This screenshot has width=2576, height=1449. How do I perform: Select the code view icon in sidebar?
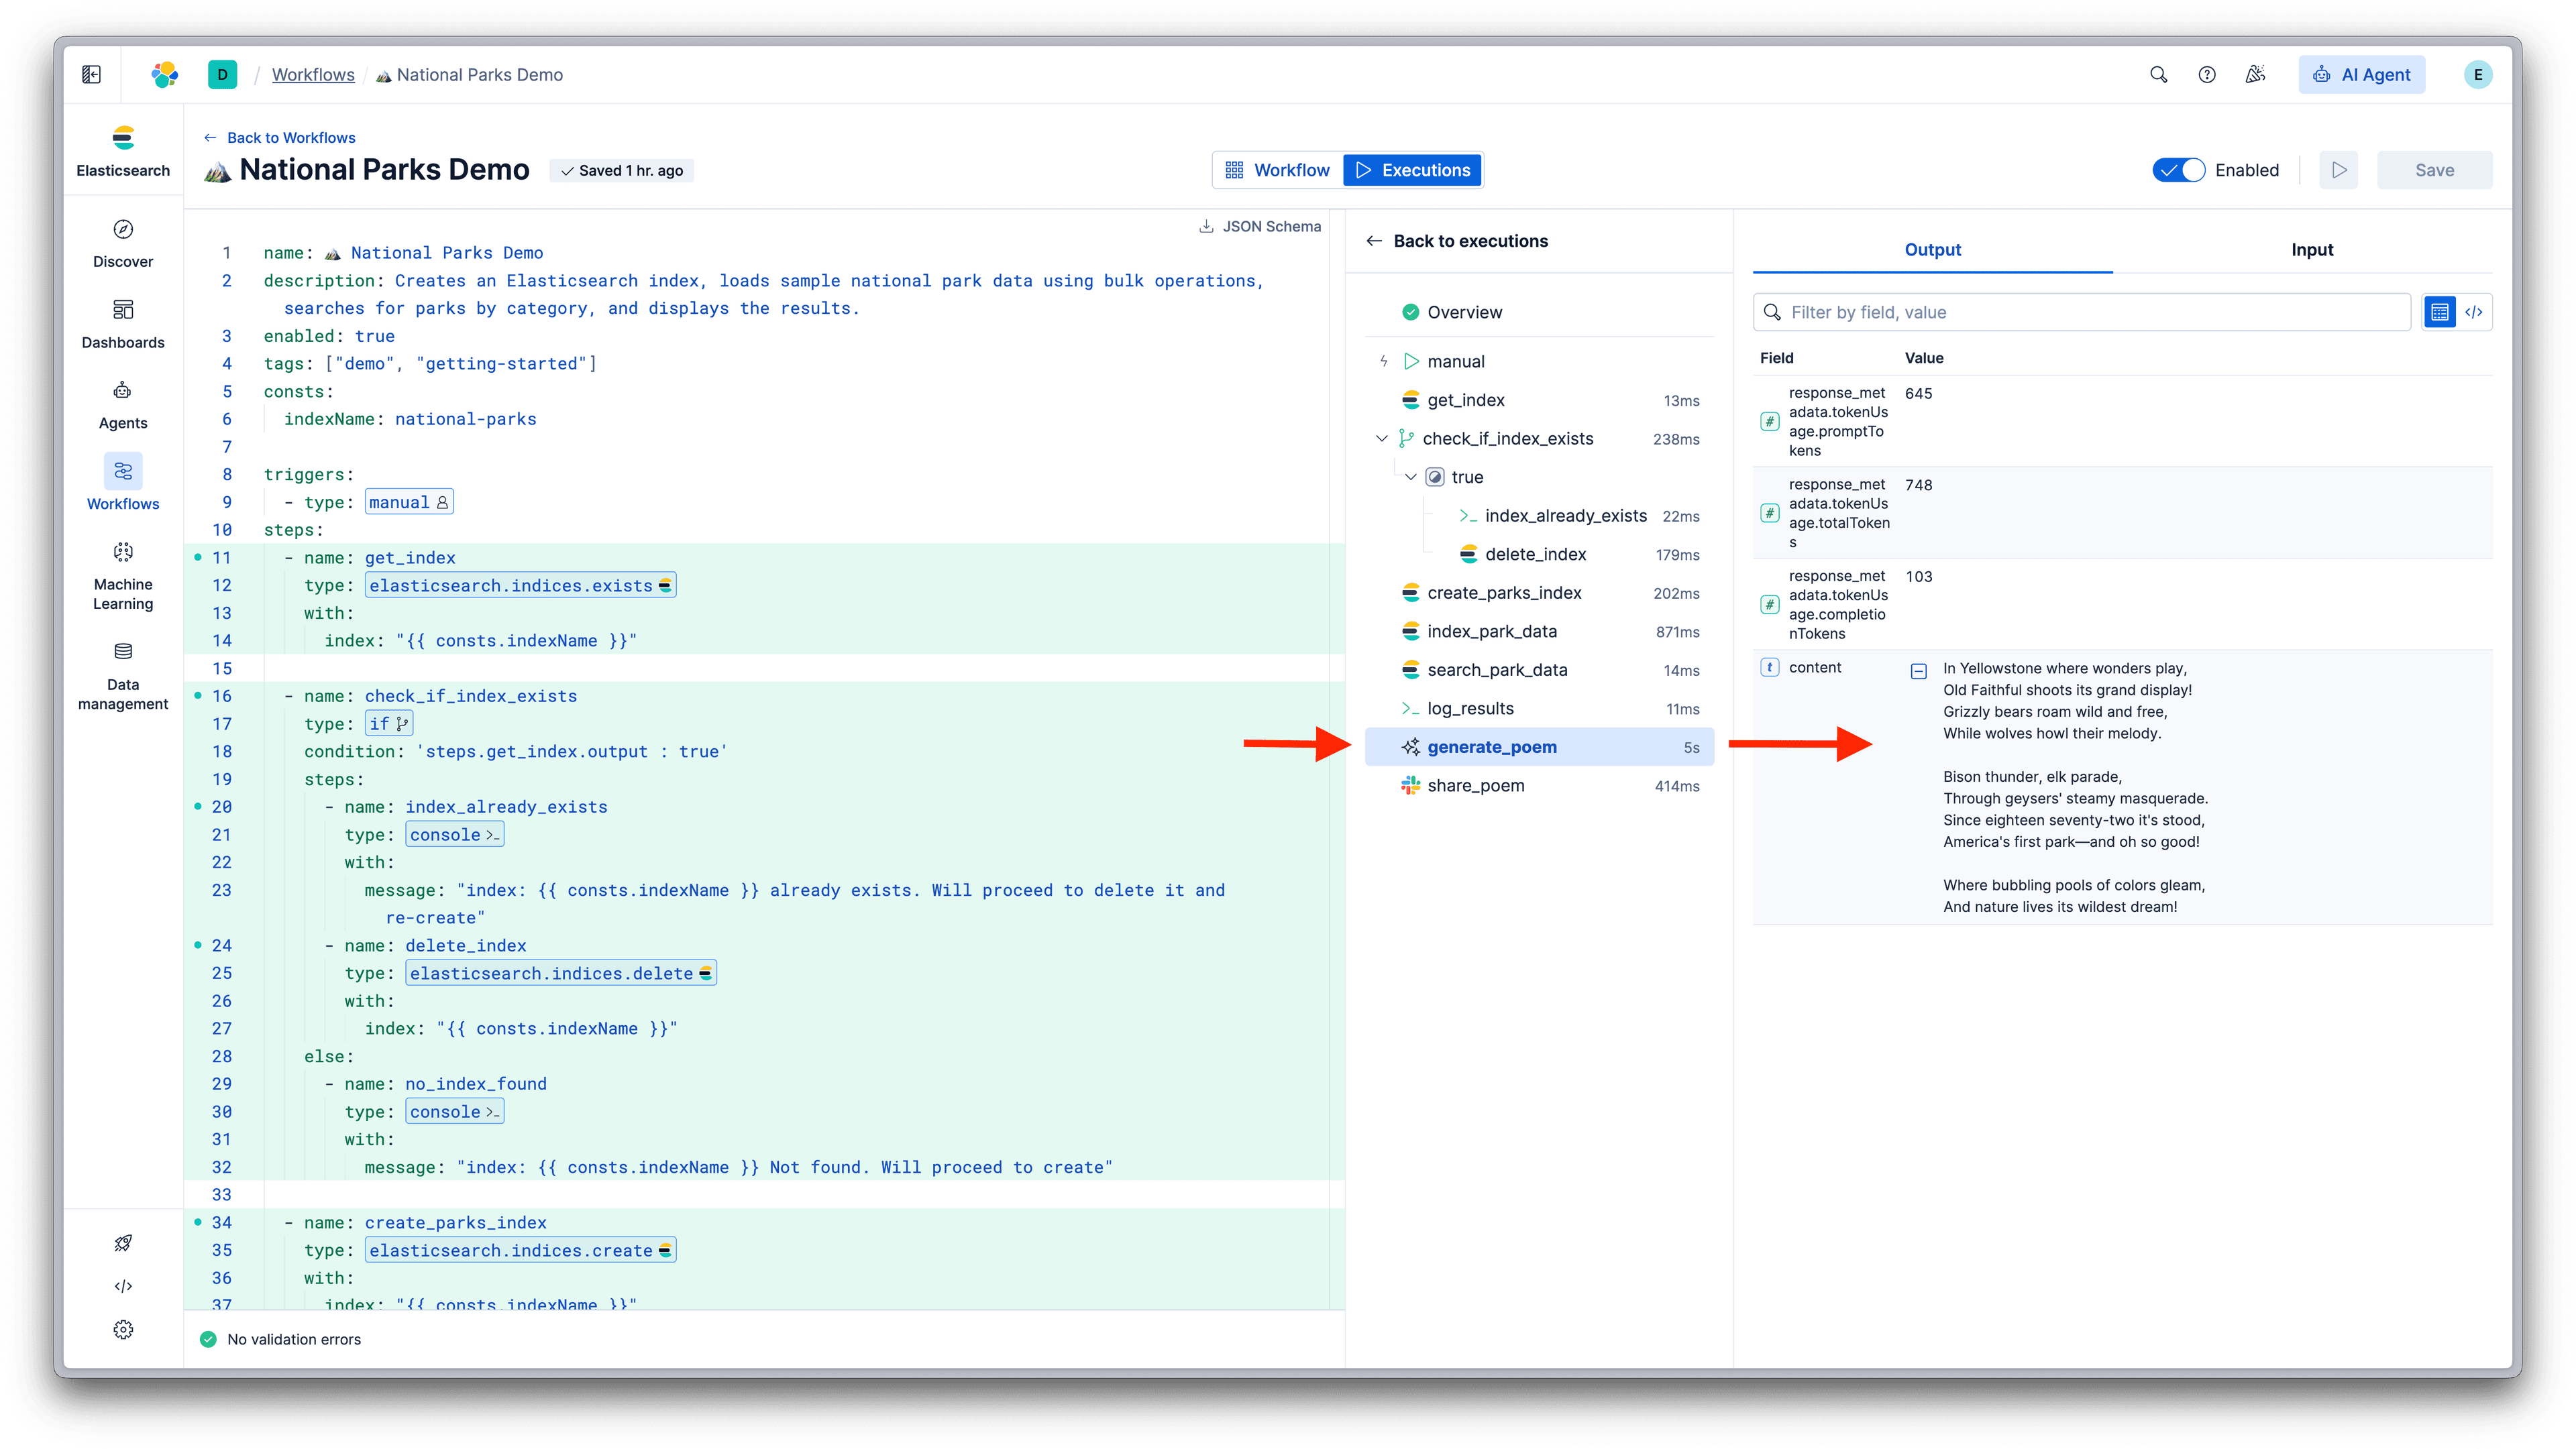pyautogui.click(x=122, y=1286)
